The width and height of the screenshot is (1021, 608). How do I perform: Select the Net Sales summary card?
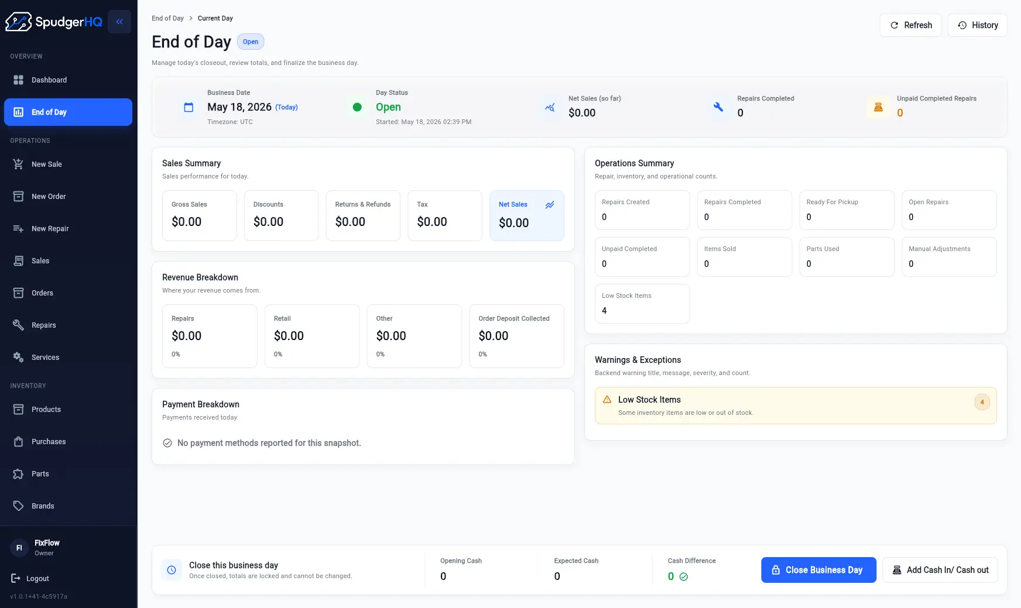point(527,215)
